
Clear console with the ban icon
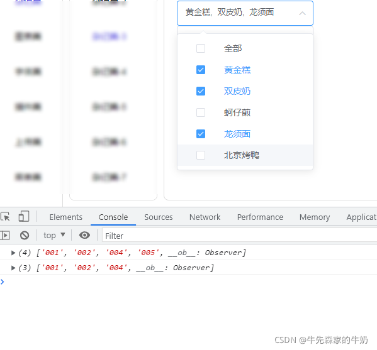pos(25,235)
